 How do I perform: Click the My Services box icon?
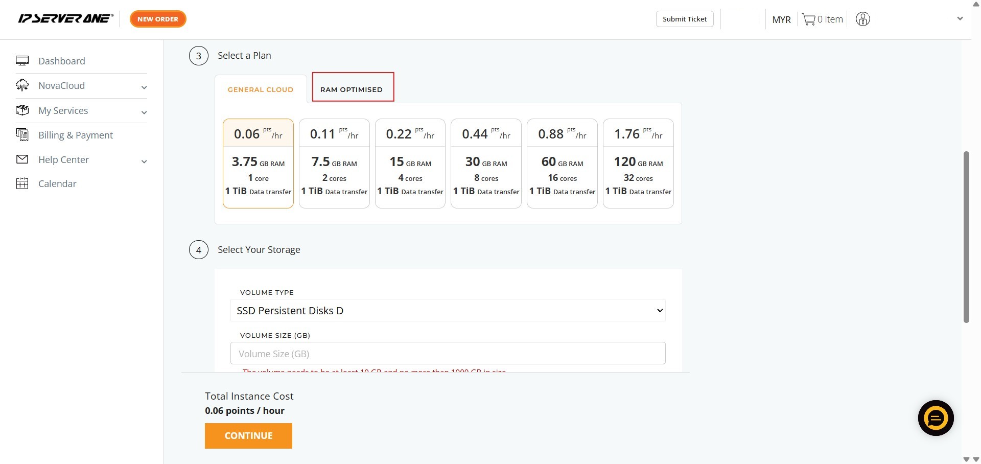tap(22, 110)
